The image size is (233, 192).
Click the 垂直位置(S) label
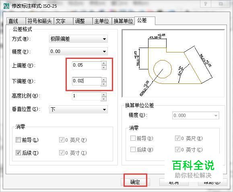[x=26, y=109]
